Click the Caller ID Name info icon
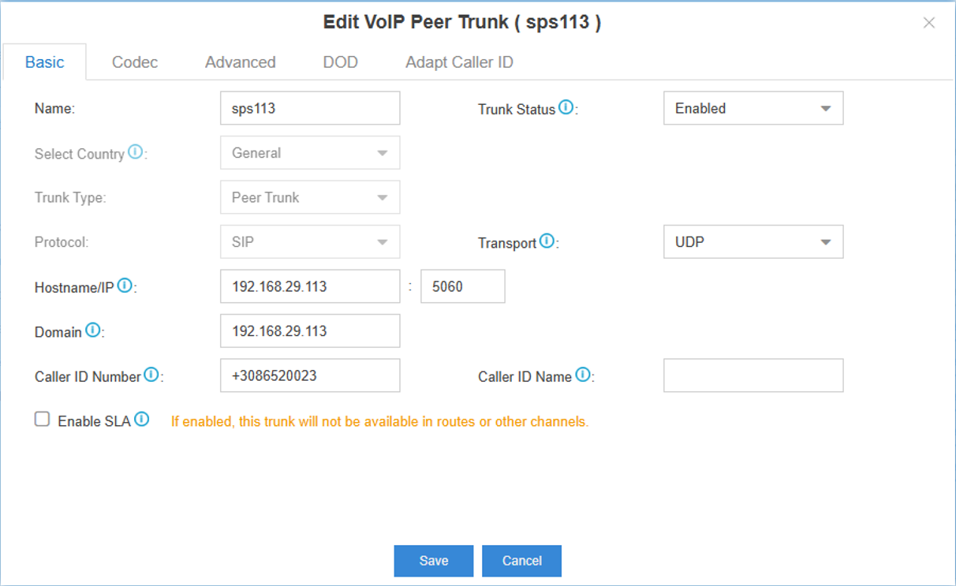956x586 pixels. 582,375
